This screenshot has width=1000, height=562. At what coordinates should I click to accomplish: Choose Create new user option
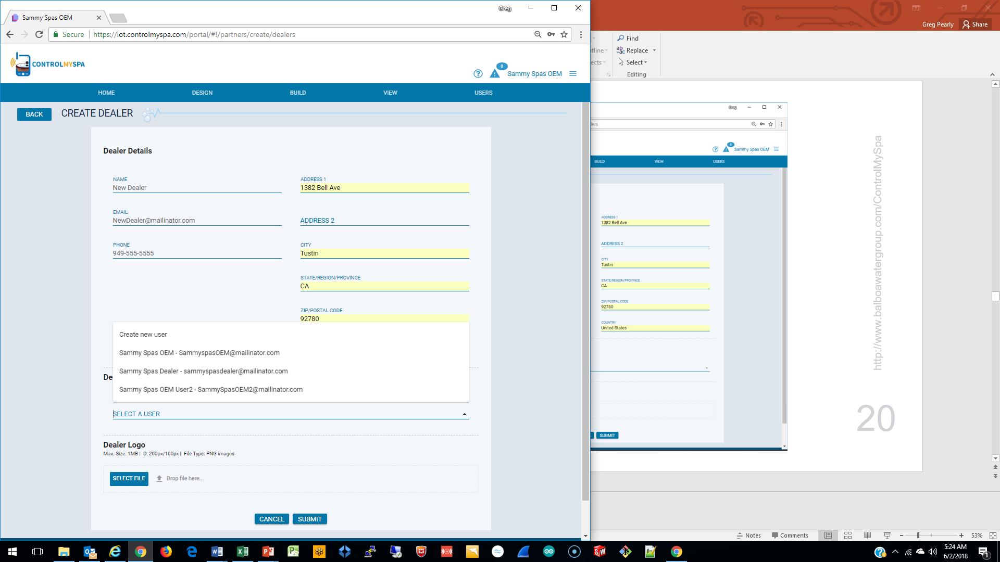143,335
